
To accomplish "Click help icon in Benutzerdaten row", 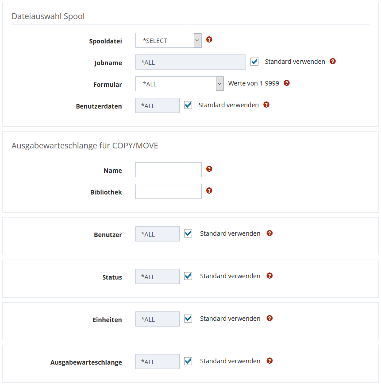I will [266, 105].
